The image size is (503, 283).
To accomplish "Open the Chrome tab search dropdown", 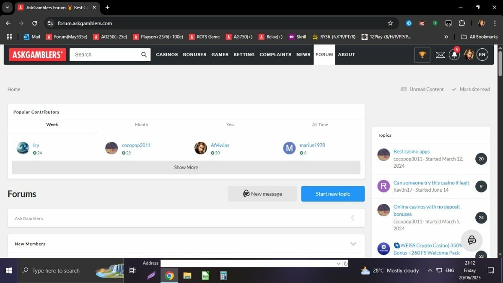I will click(7, 7).
